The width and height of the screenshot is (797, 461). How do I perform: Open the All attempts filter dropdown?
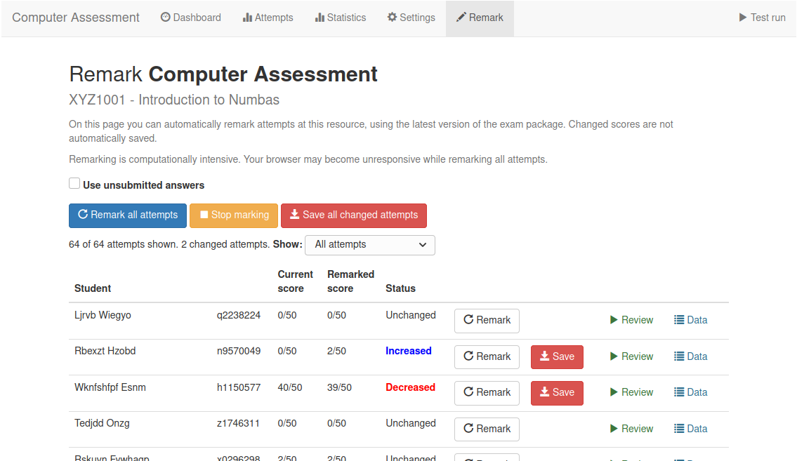click(x=370, y=245)
